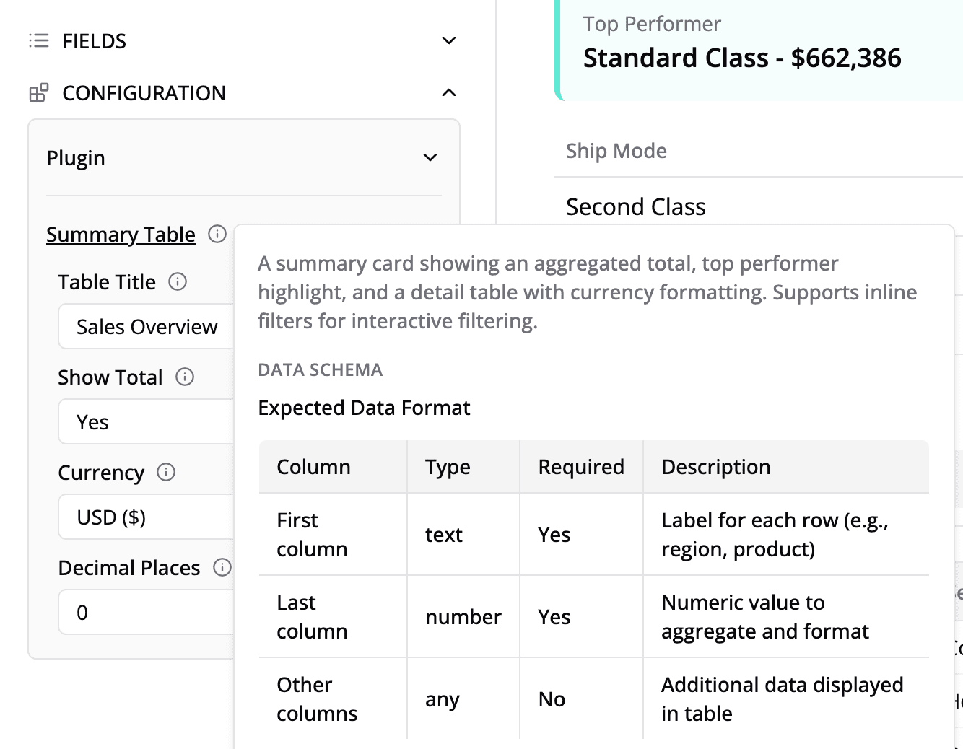Screen dimensions: 963x749
Task: Click the Fields list icon
Action: click(x=39, y=41)
